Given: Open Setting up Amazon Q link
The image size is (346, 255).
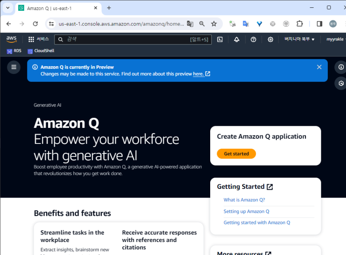Looking at the screenshot, I should [246, 211].
